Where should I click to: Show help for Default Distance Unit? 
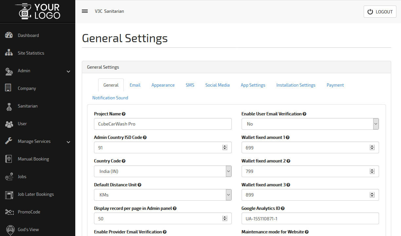coord(139,185)
